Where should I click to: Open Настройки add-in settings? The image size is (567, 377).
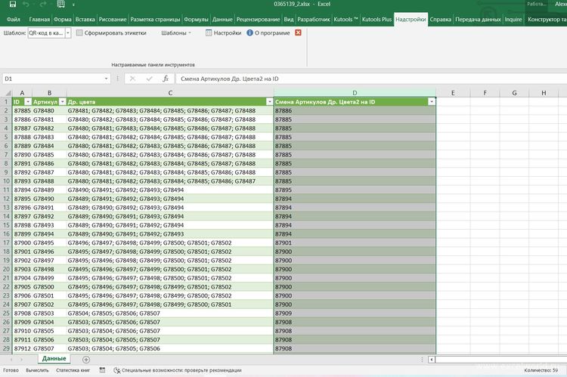[x=223, y=33]
